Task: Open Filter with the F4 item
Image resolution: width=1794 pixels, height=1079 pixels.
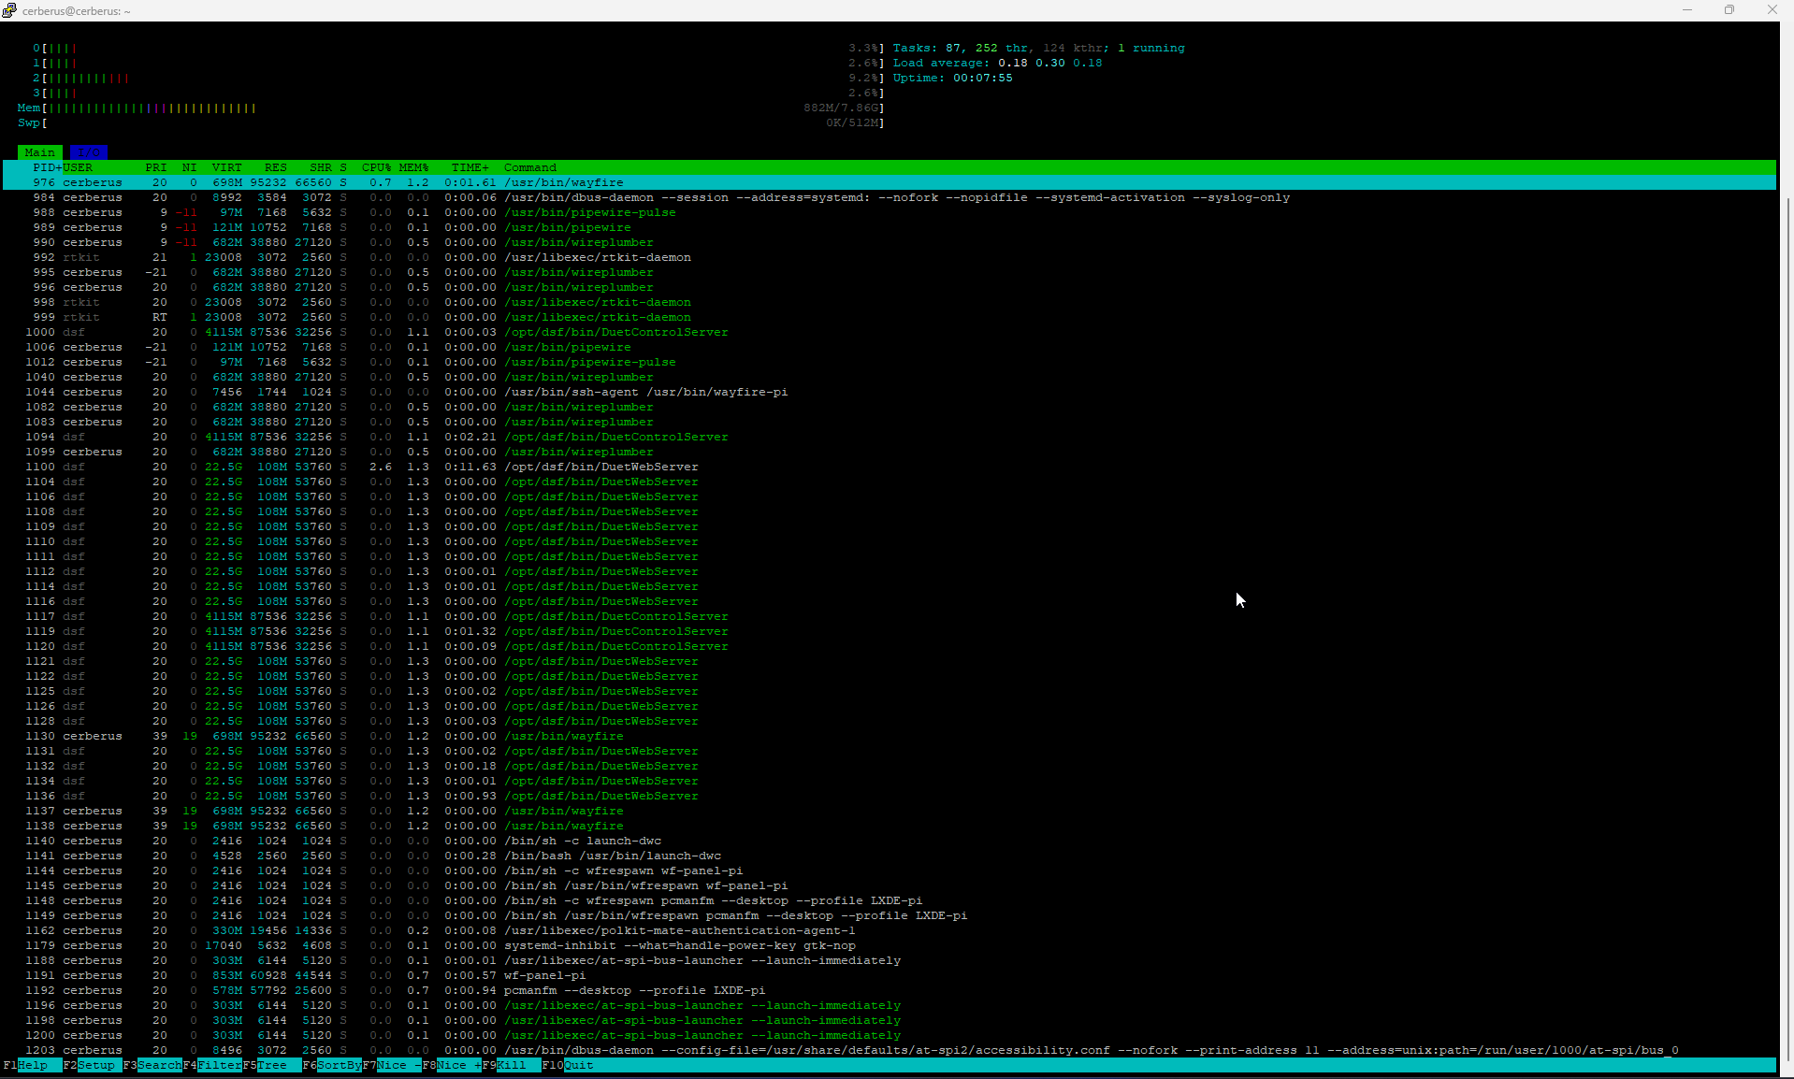Action: 212,1065
